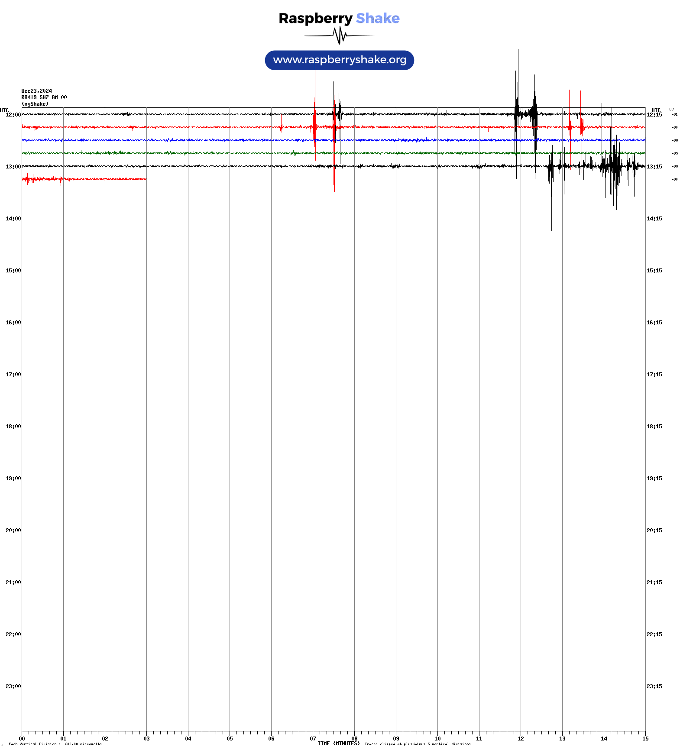Click the minute axis label '04'

(x=188, y=739)
